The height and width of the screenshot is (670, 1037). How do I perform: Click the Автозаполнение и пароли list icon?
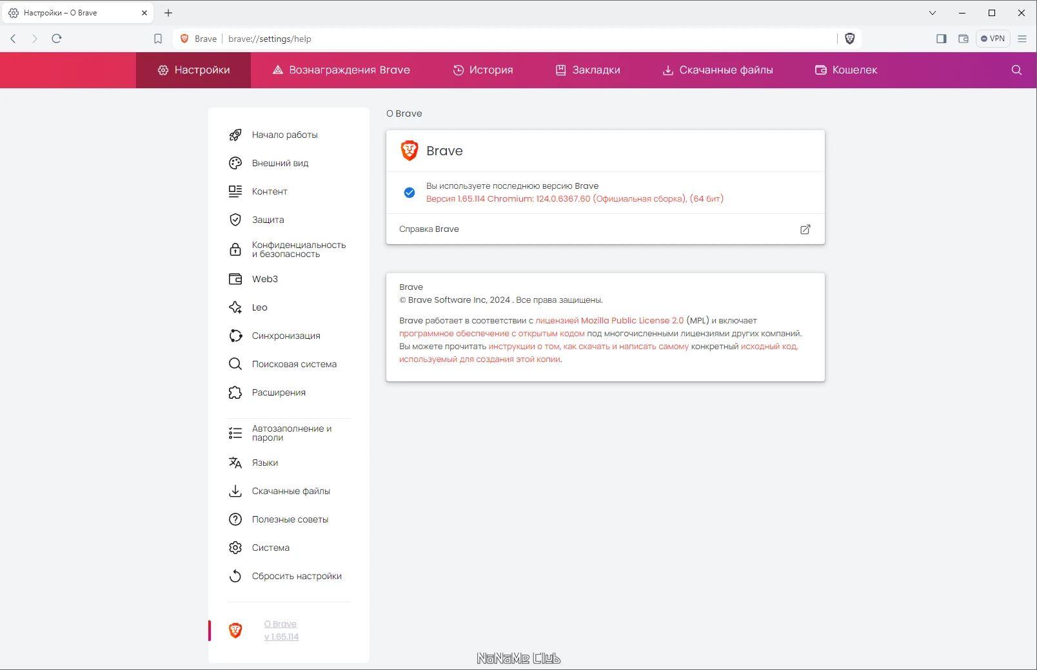point(235,433)
